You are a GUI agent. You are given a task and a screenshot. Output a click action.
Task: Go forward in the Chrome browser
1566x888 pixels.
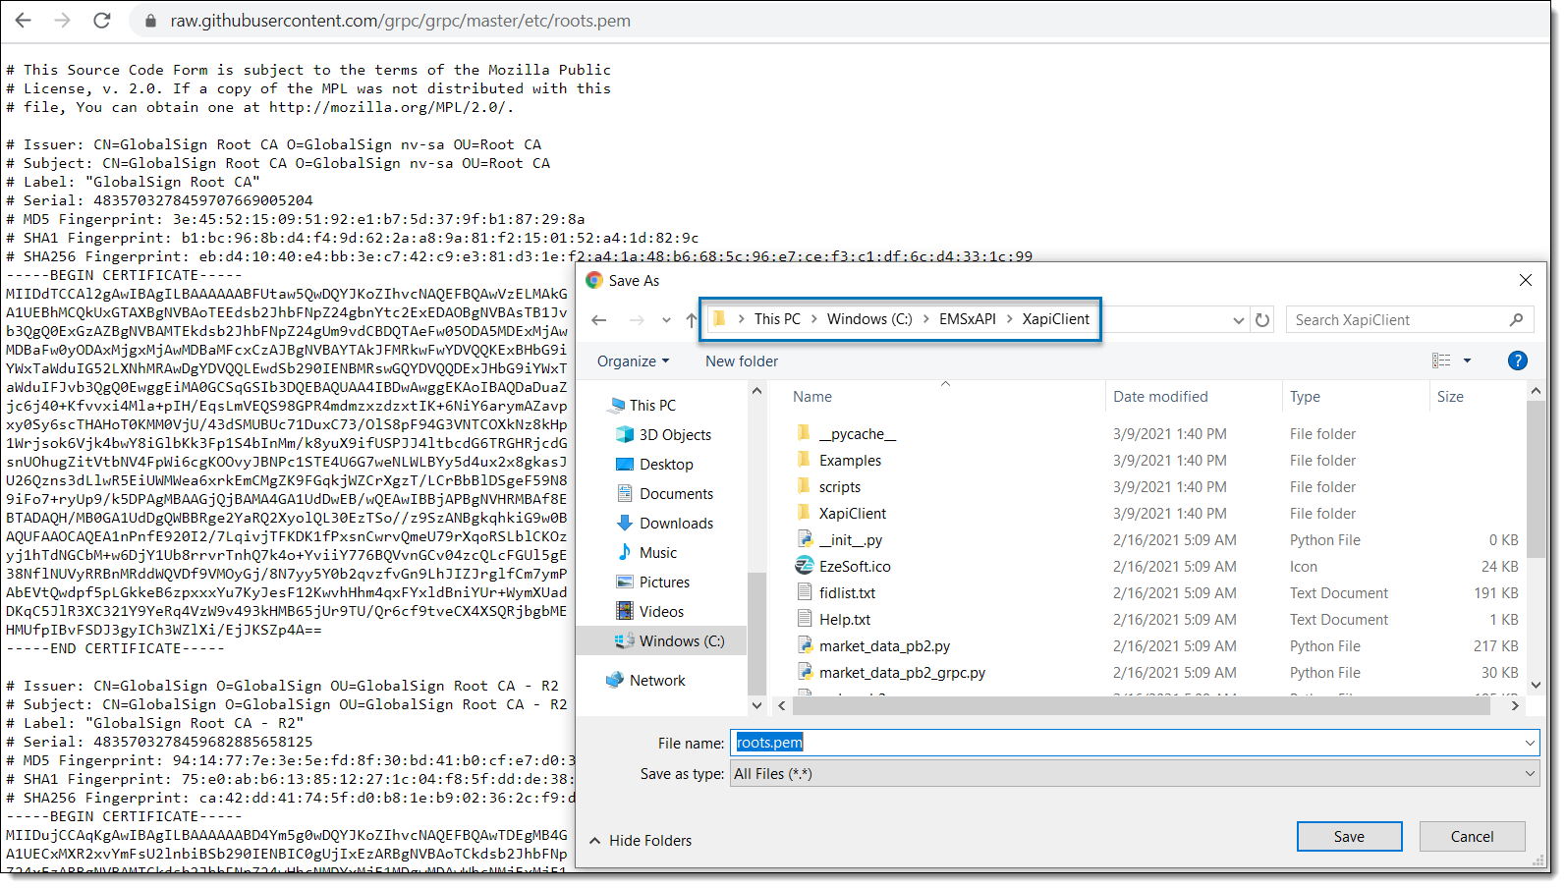point(63,20)
